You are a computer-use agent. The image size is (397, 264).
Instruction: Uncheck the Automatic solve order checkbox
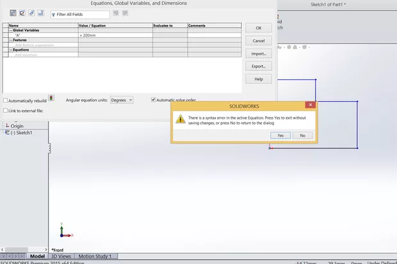click(154, 100)
